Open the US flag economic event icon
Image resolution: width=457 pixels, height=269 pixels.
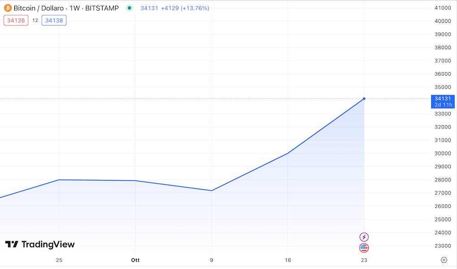point(364,247)
